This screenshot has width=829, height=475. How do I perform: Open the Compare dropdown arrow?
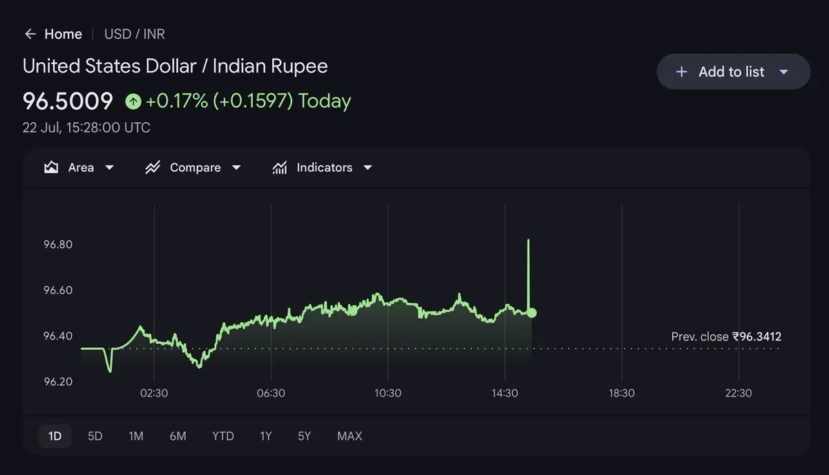tap(236, 168)
